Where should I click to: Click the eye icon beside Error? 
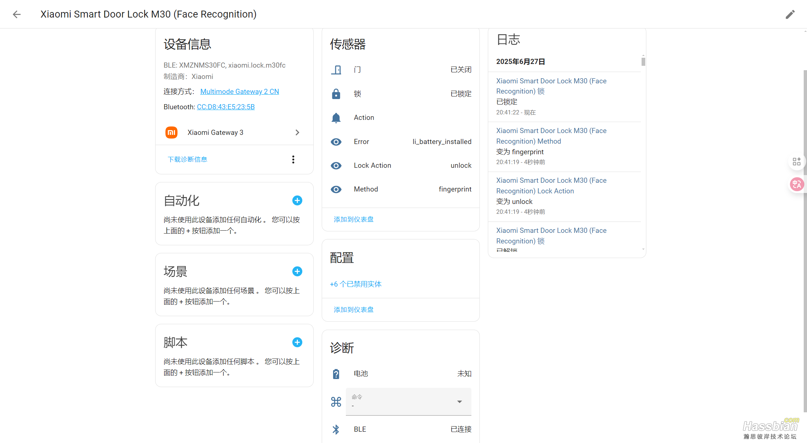pyautogui.click(x=336, y=142)
